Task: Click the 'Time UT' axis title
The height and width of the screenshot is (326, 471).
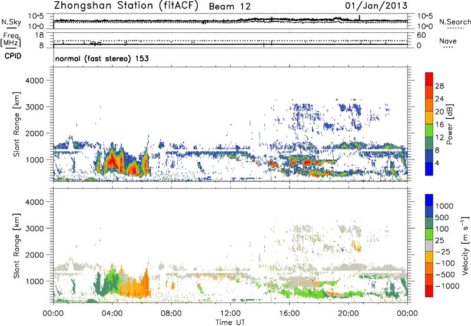Action: [230, 322]
